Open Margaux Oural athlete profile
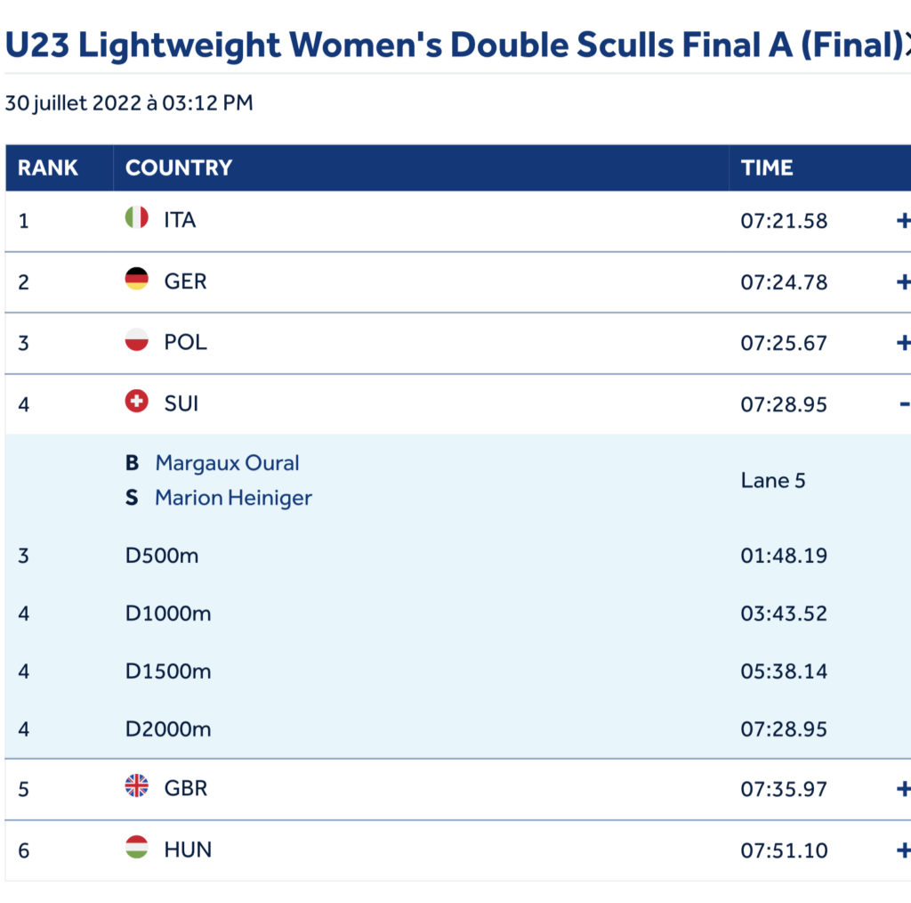The height and width of the screenshot is (903, 911). (227, 463)
